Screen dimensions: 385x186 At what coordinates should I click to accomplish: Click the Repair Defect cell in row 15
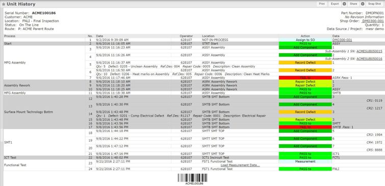(305, 120)
